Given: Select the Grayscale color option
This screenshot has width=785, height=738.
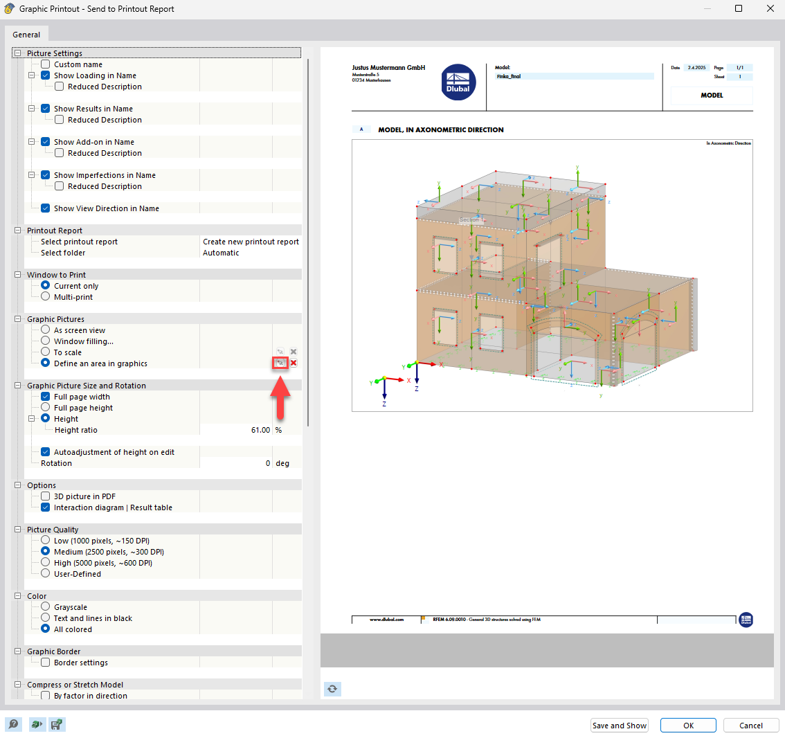Looking at the screenshot, I should (45, 607).
